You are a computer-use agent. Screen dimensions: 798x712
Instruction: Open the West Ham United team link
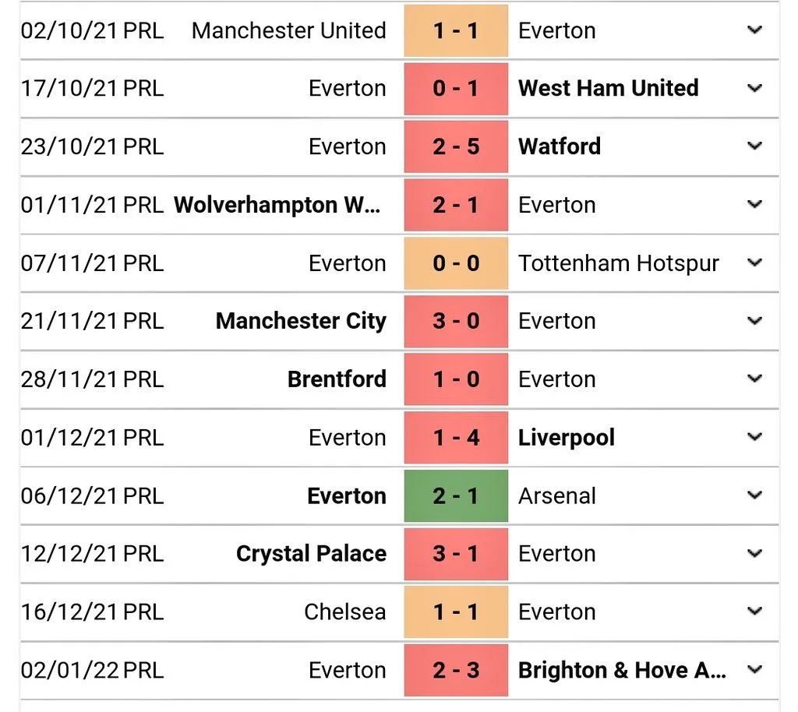pos(608,88)
